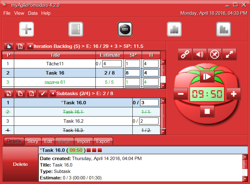Viewport: 250px width, 184px height.
Task: Open the second chart report icon
Action: click(x=223, y=29)
